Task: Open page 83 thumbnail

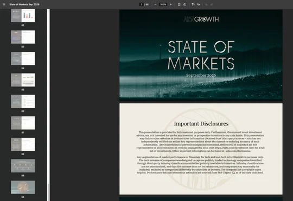Action: (23, 37)
